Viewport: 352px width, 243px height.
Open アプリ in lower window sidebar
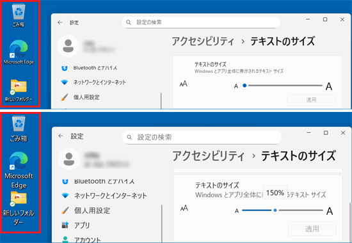[82, 225]
